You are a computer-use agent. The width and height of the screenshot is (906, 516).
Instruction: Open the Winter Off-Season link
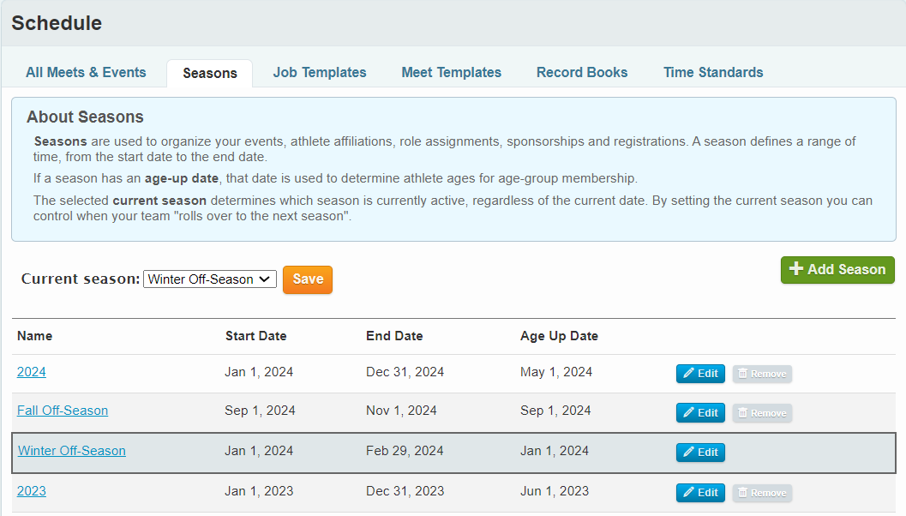72,451
